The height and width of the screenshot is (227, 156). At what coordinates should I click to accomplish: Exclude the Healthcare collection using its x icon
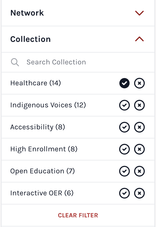139,83
